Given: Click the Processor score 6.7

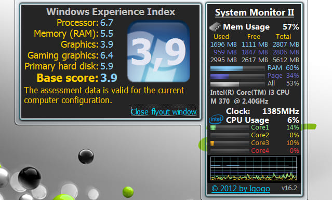Looking at the screenshot, I should click(107, 23).
